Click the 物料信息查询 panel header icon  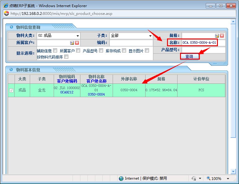[11, 27]
